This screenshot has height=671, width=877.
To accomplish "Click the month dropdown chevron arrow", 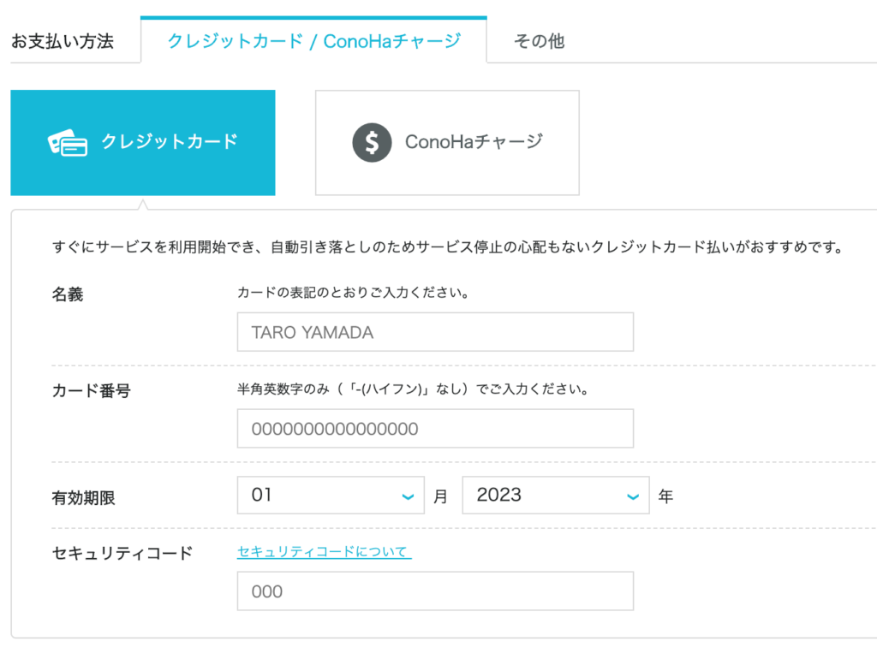I will 408,496.
